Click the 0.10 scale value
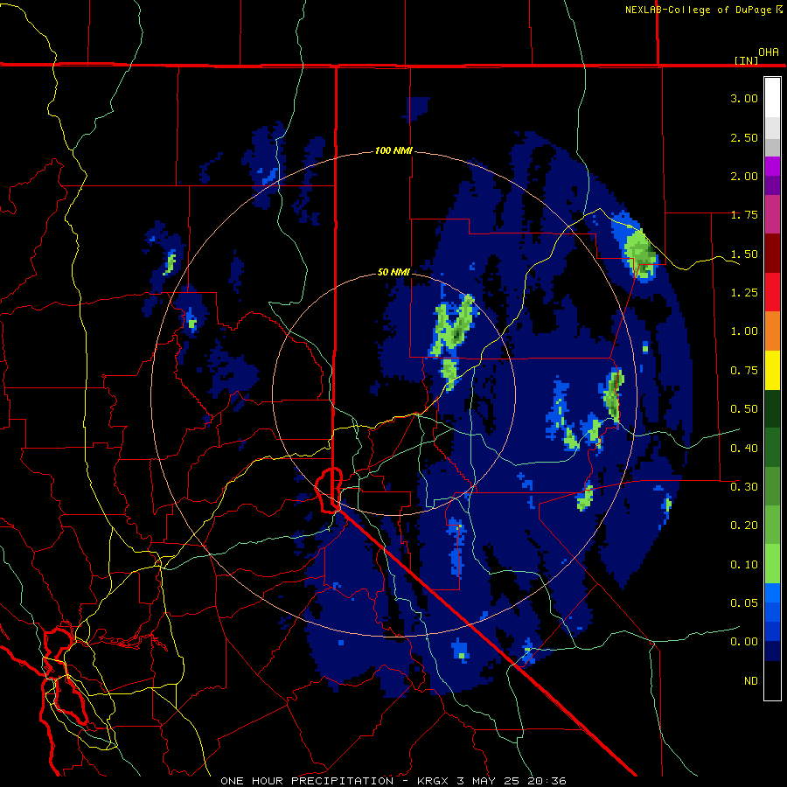Screen dimensions: 787x787 744,565
